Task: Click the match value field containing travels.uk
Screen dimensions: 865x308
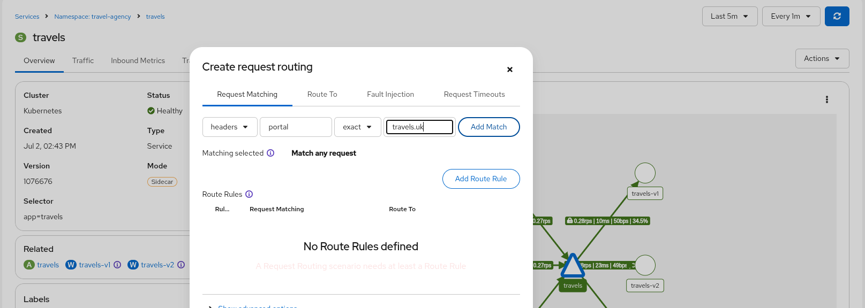Action: (x=419, y=127)
